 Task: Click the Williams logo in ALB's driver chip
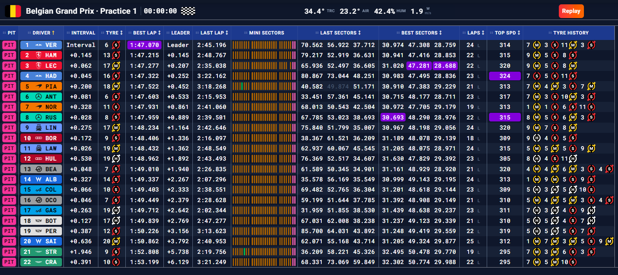point(38,179)
